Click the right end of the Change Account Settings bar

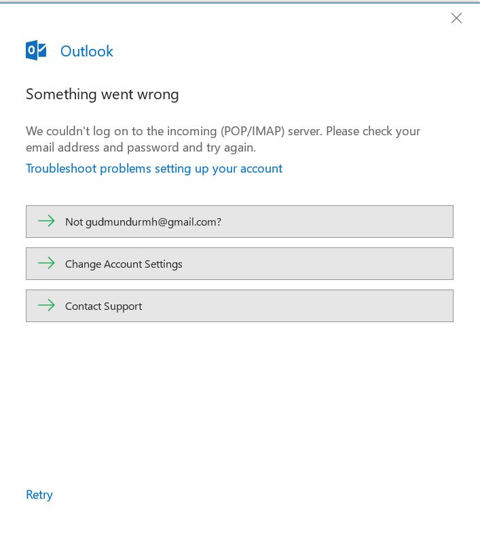435,264
